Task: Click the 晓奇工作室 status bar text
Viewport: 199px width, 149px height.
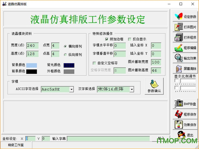Action: (x=16, y=145)
